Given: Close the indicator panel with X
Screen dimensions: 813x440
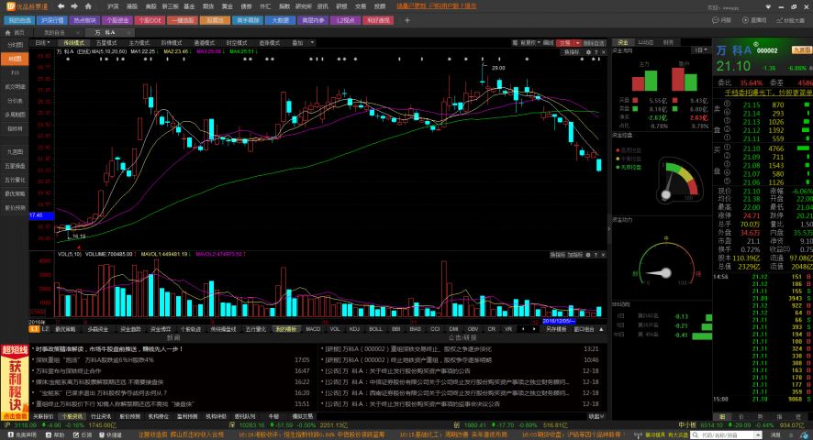Looking at the screenshot, I should tap(603, 52).
